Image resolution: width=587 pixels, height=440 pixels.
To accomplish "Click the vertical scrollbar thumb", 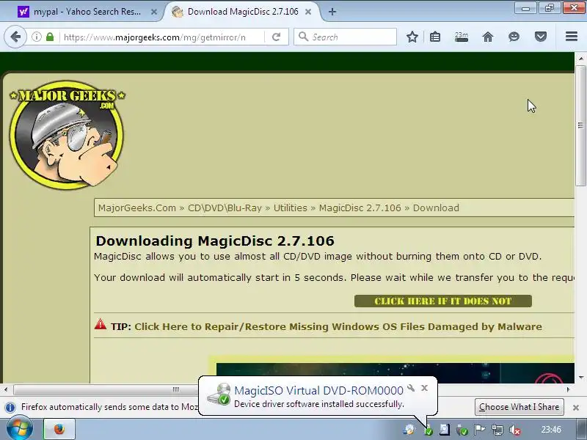I will [x=580, y=125].
